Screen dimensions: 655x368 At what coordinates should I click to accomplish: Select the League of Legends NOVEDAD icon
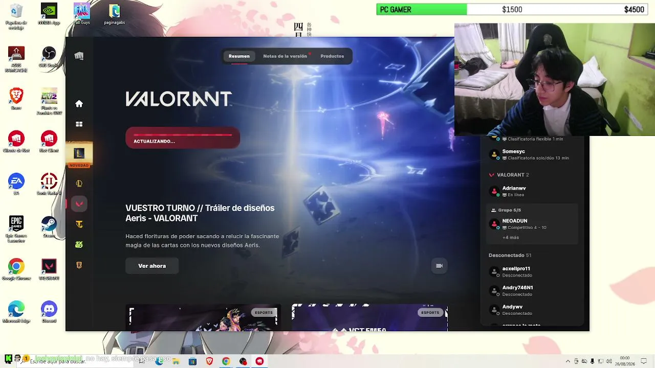79,155
